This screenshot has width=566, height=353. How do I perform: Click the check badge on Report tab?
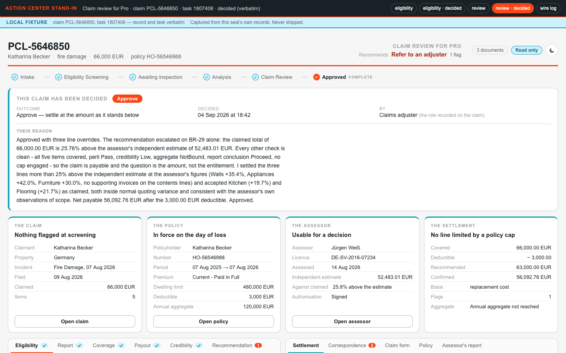coord(79,346)
